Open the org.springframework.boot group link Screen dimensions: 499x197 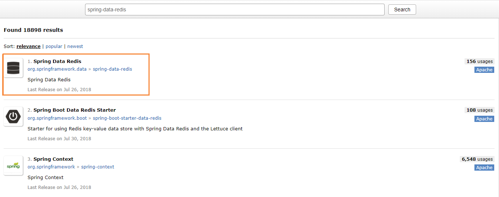click(x=57, y=118)
